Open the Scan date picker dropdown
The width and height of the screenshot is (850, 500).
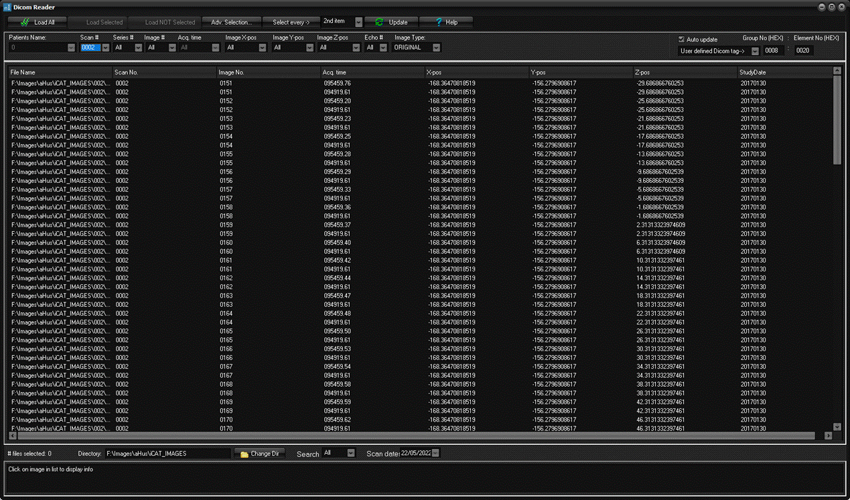tap(436, 453)
